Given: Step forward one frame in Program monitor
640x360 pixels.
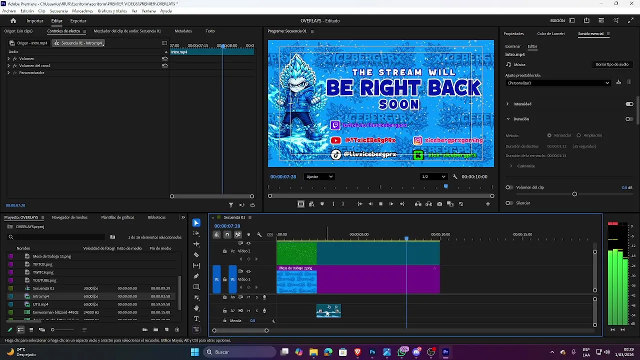Looking at the screenshot, I should tap(391, 204).
